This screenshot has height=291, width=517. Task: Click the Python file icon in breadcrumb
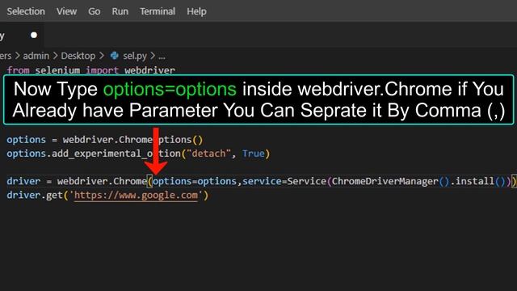115,56
